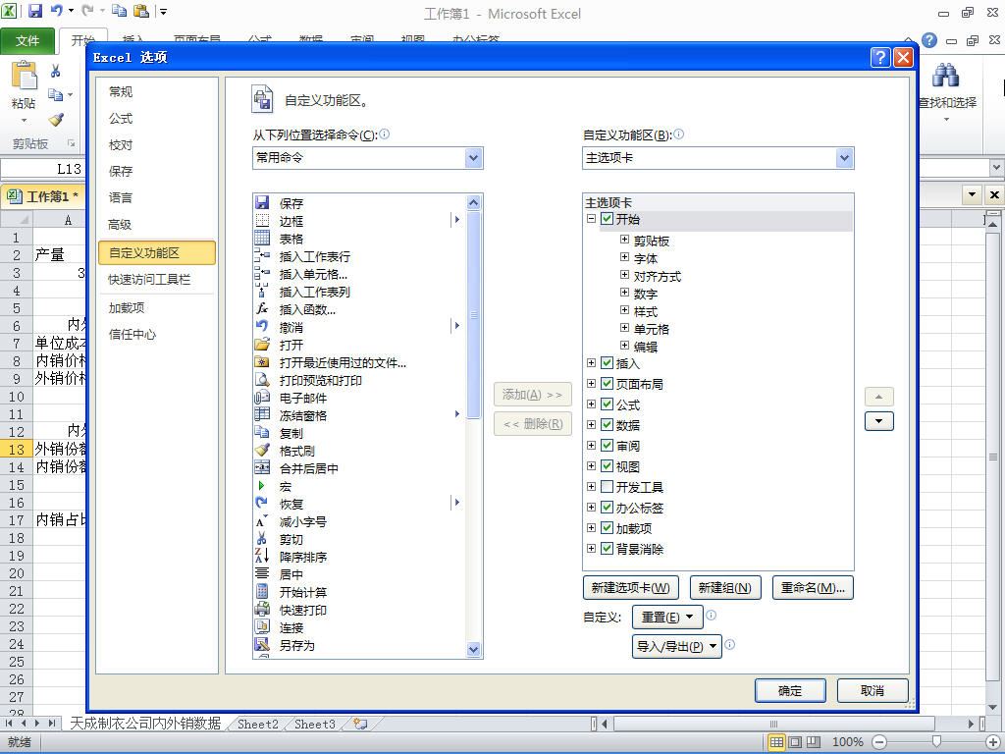Viewport: 1005px width, 754px height.
Task: Toggle the 数据 checkbox
Action: (607, 425)
